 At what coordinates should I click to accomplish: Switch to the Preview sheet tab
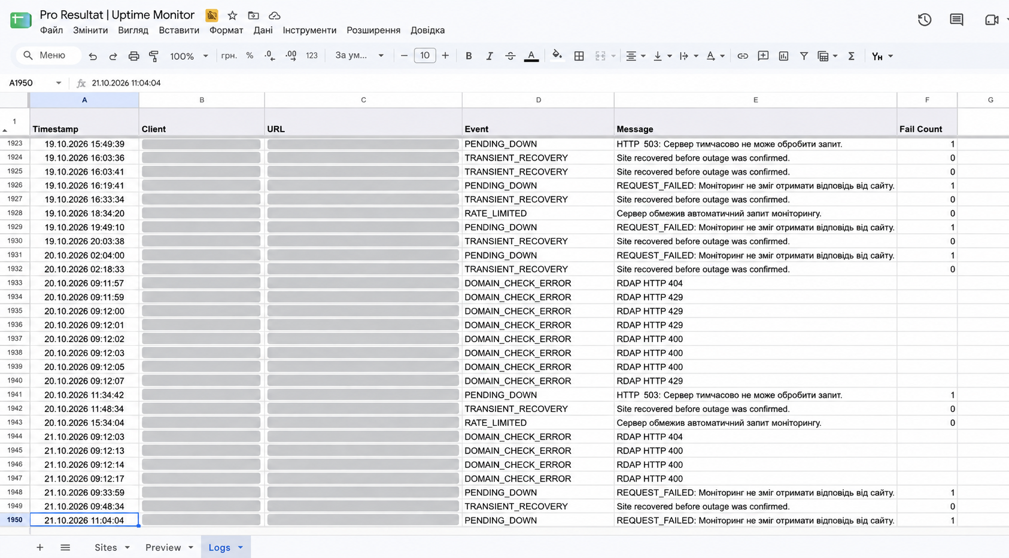tap(163, 547)
